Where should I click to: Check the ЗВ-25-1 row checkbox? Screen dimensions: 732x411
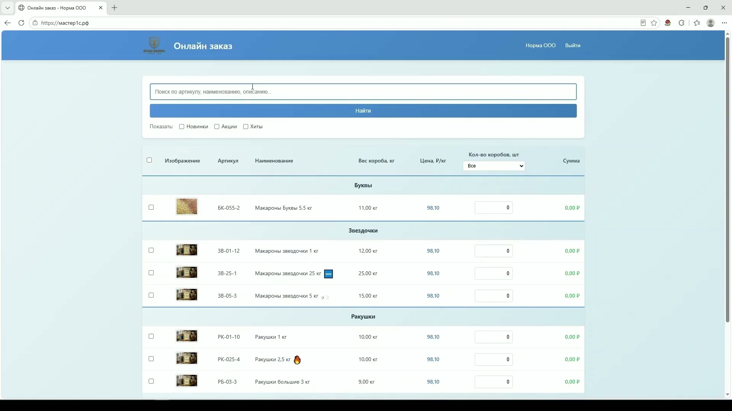[x=151, y=273]
